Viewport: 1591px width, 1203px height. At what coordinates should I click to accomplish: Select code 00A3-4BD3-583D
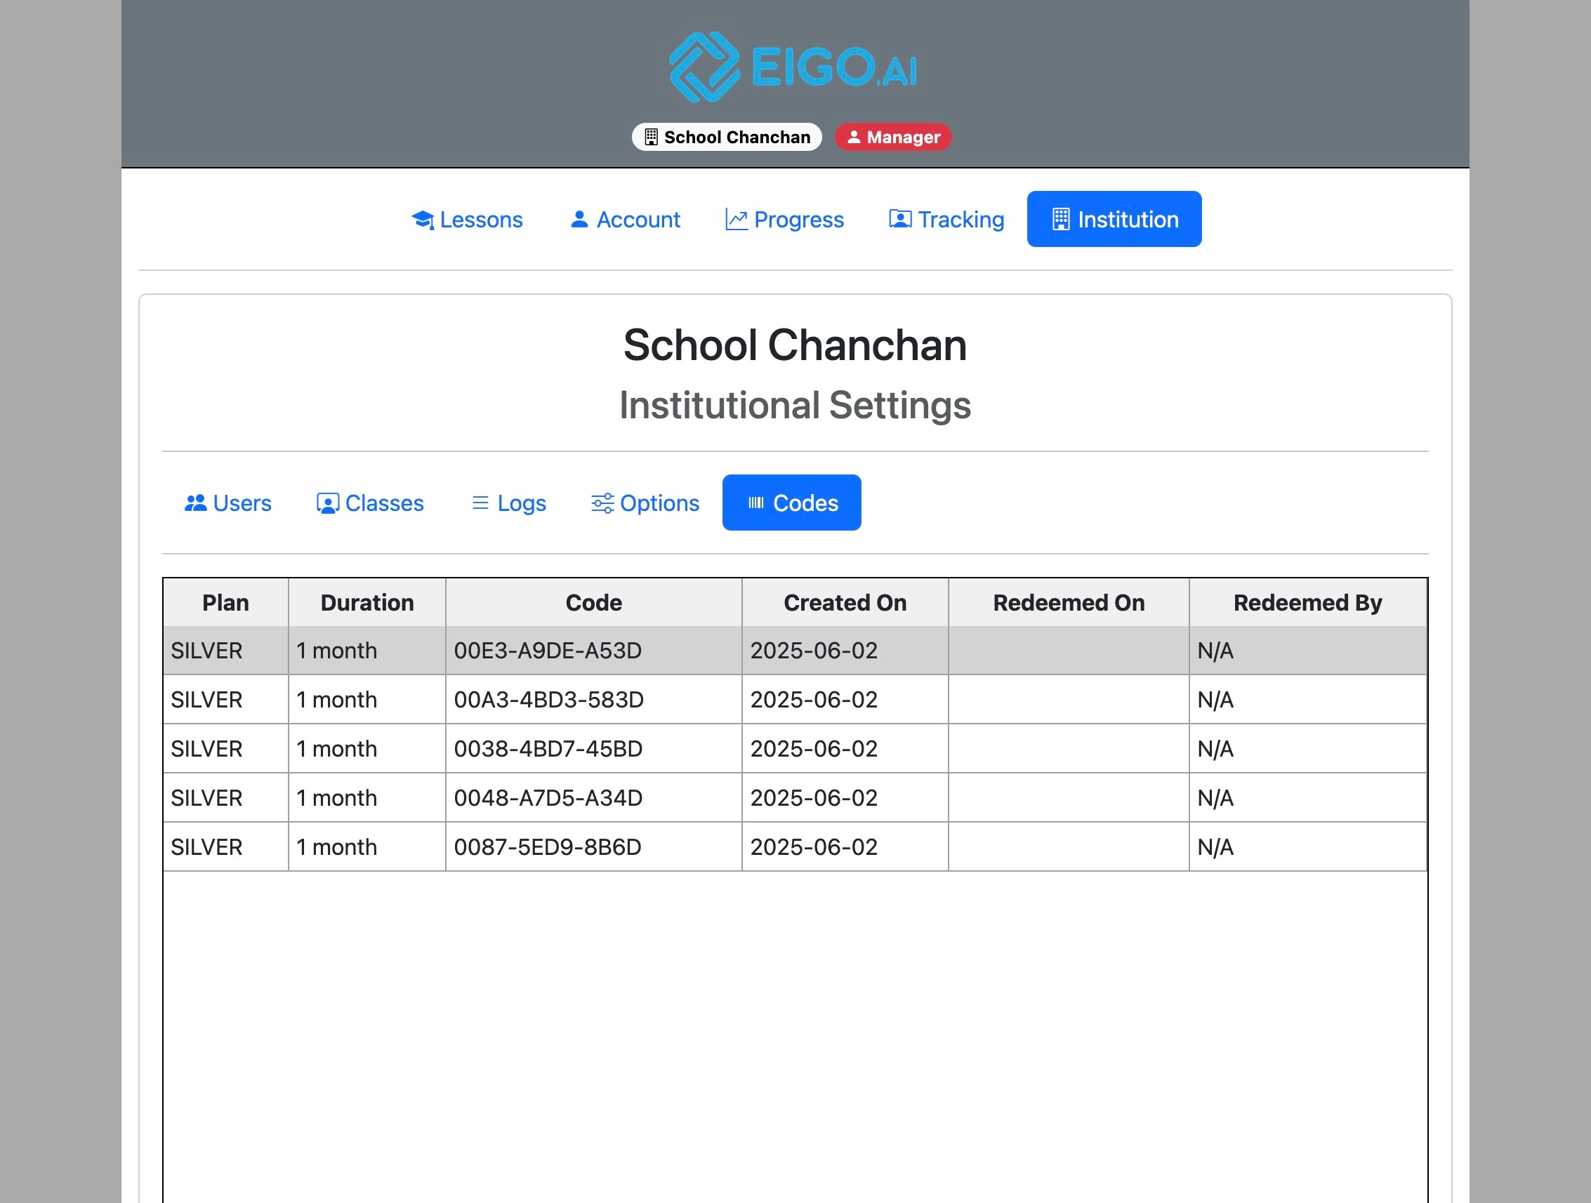(549, 700)
